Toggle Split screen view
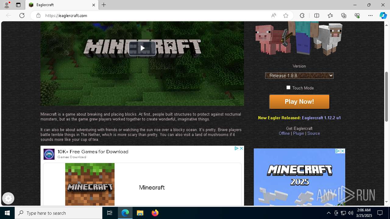The height and width of the screenshot is (219, 390). tap(317, 16)
